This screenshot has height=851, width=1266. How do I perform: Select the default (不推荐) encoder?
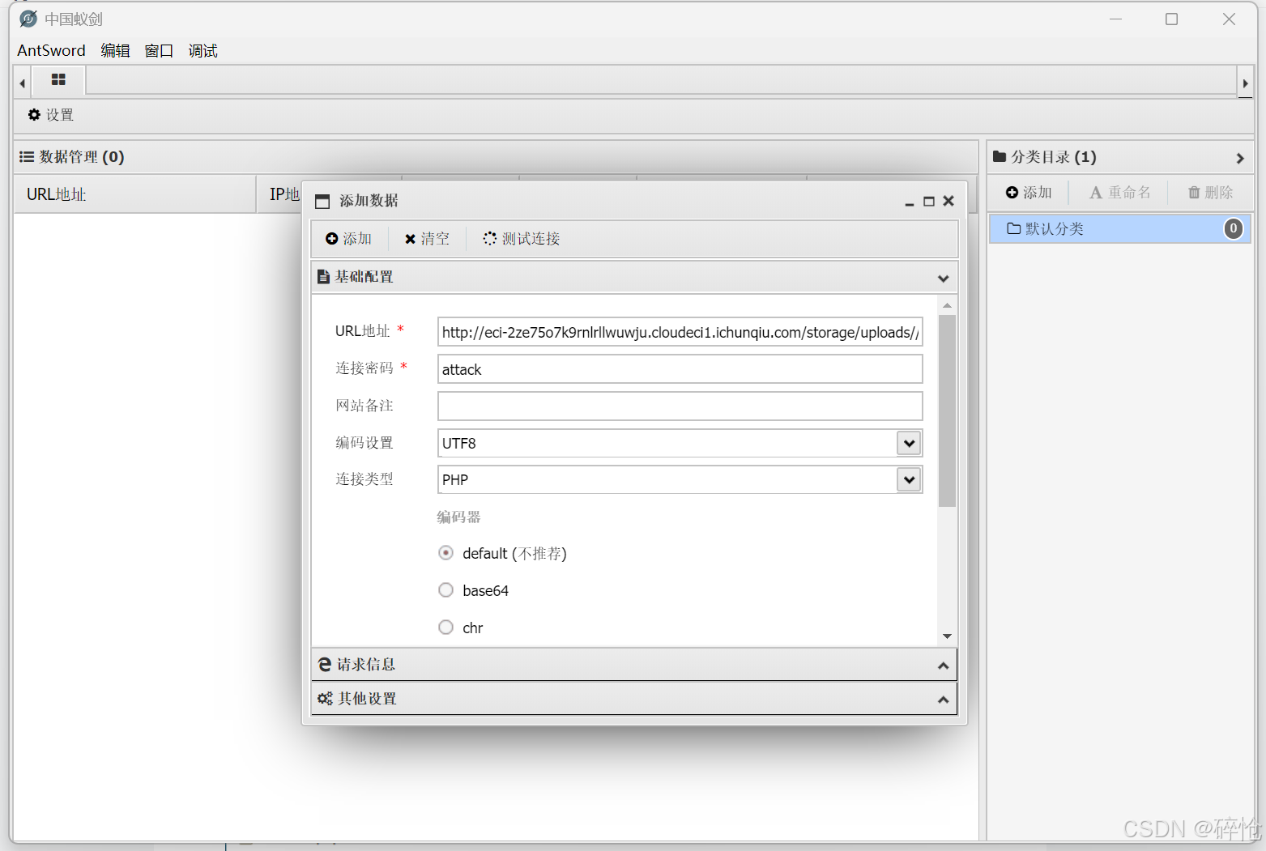(445, 552)
